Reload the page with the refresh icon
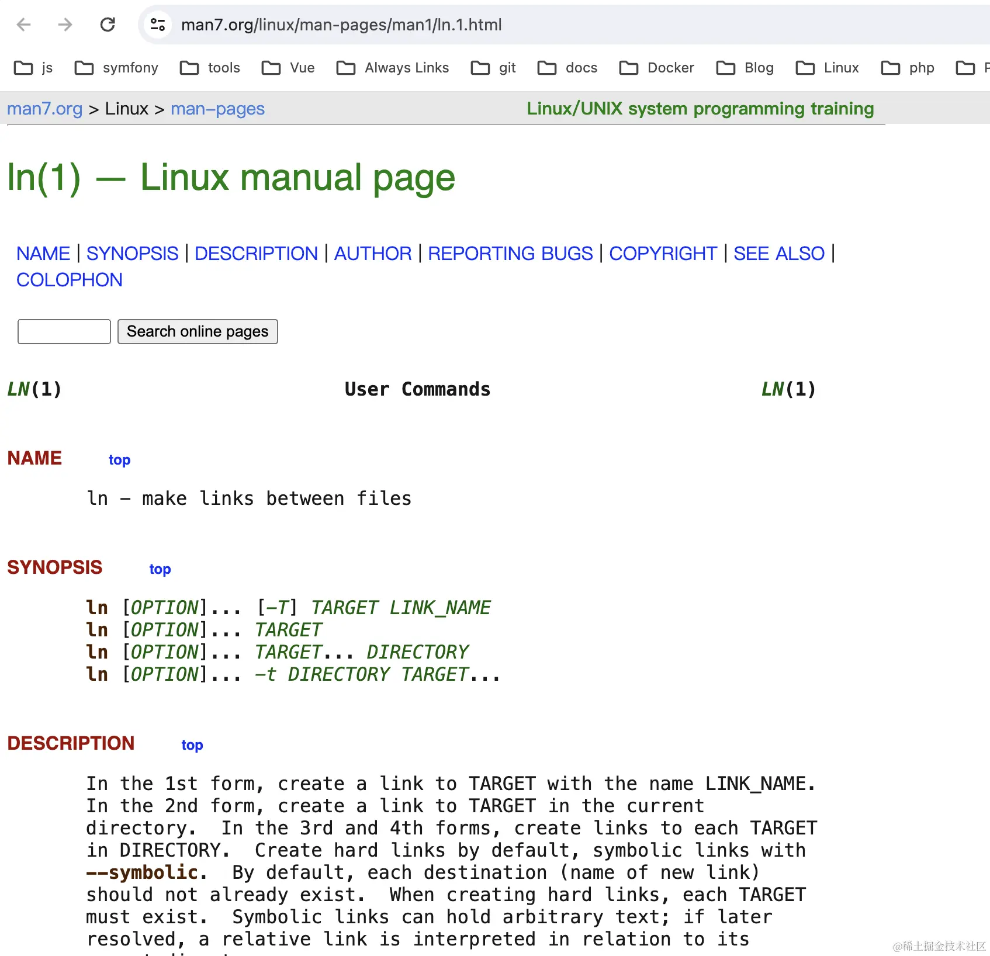 (x=108, y=25)
